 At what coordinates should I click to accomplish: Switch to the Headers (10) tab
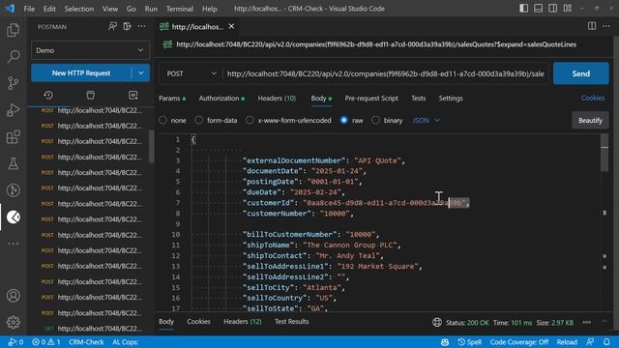coord(277,99)
